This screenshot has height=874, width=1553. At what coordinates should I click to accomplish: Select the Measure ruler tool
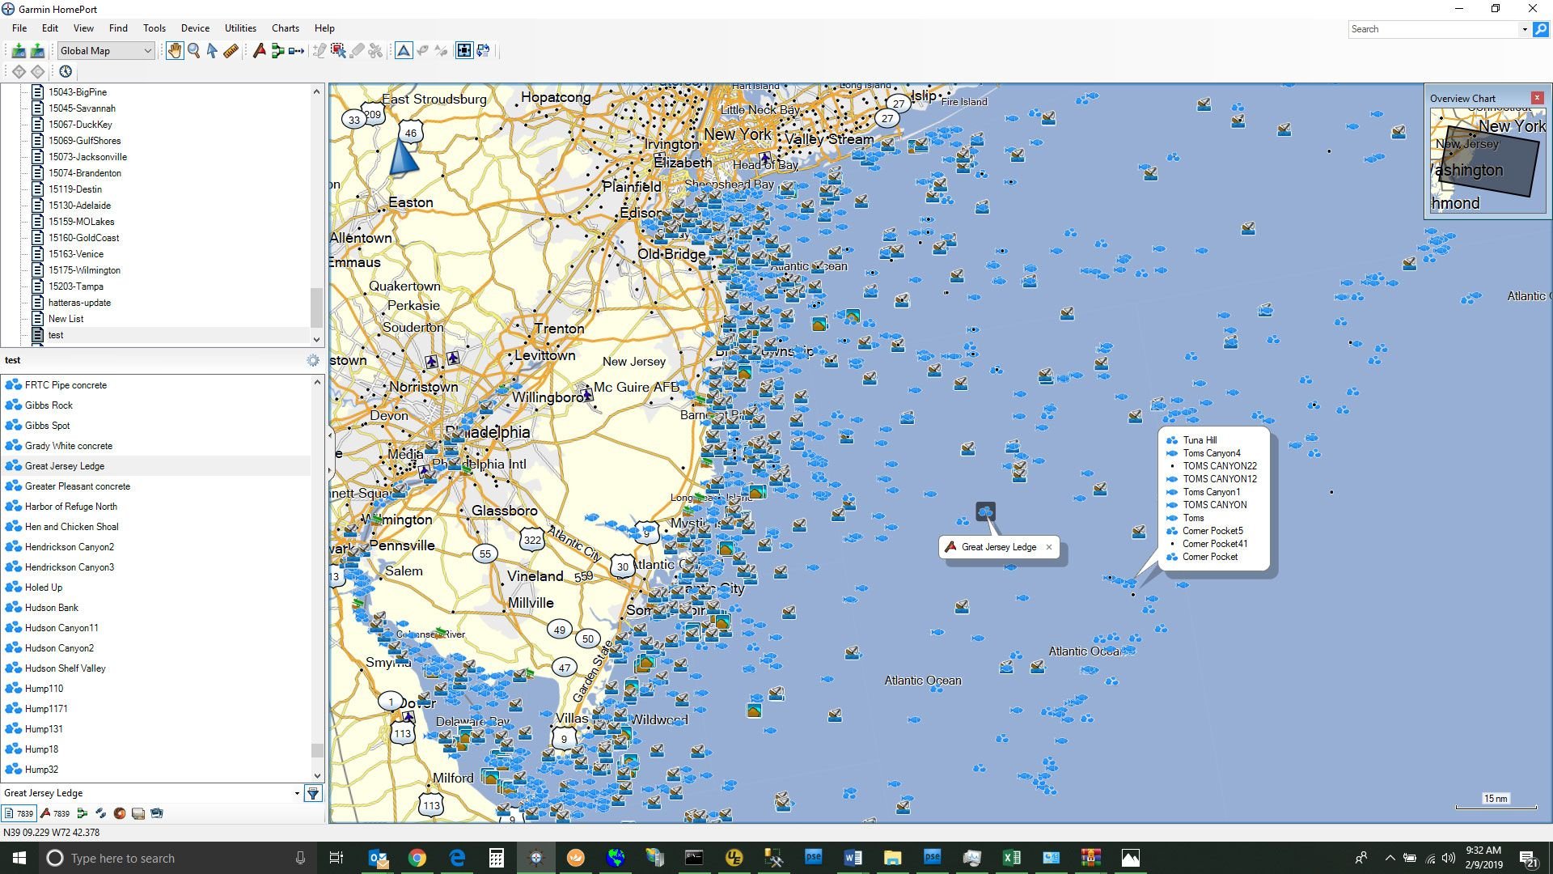point(231,51)
